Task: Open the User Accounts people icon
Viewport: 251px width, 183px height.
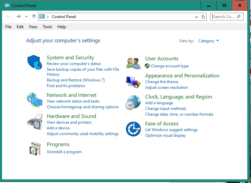Action: (x=133, y=63)
